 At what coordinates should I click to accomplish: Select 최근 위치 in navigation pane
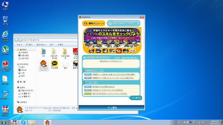tap(25, 58)
